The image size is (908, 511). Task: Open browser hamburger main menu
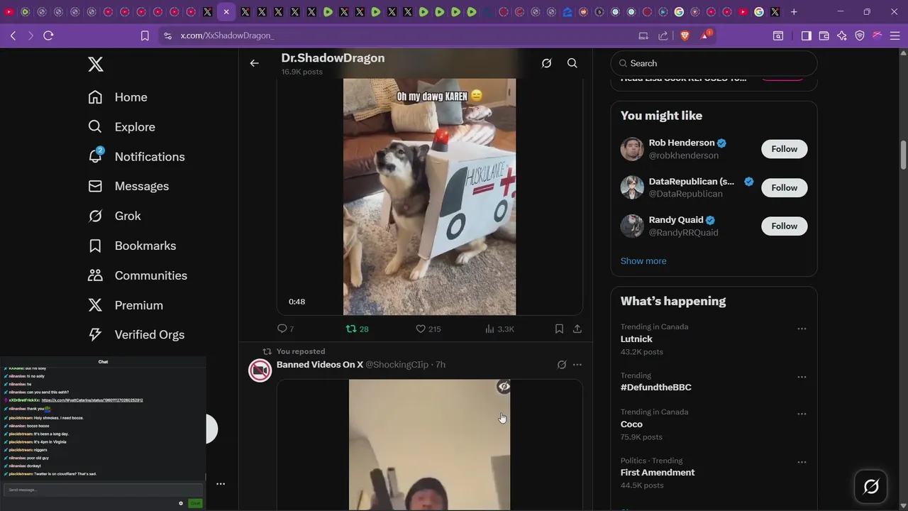(x=896, y=35)
